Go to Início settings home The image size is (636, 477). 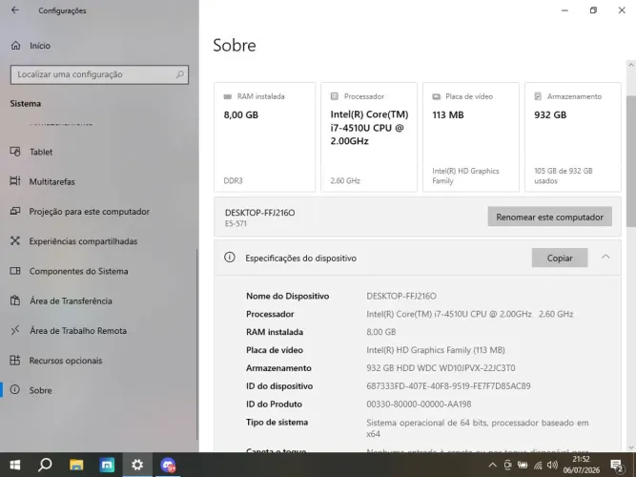[x=99, y=46]
